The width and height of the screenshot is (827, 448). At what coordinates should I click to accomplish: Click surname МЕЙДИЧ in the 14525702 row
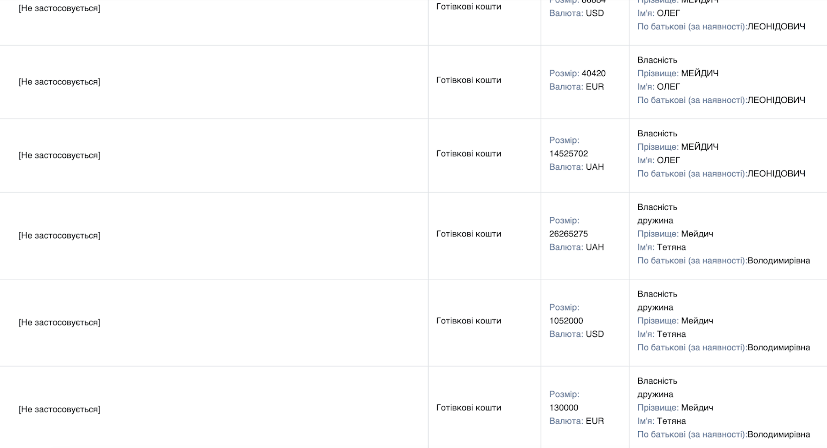click(x=700, y=147)
